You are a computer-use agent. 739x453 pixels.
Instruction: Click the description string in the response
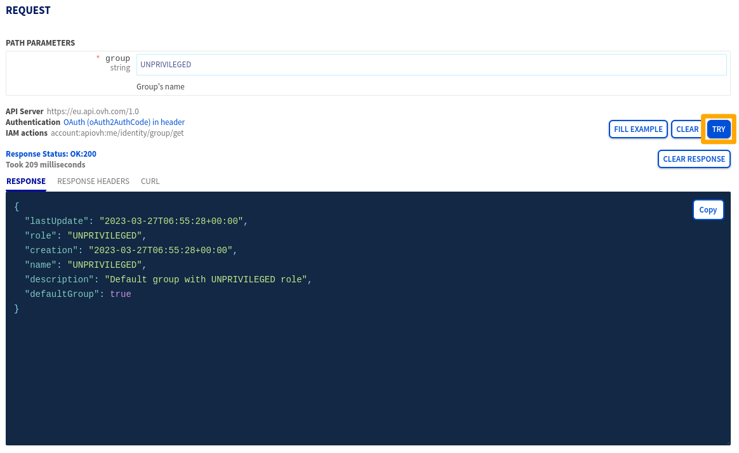[206, 280]
